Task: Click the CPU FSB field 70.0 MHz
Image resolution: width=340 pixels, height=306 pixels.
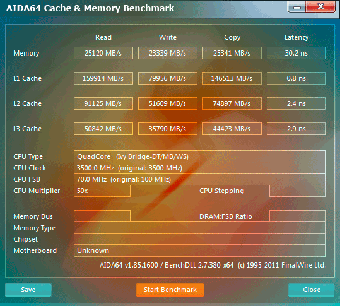Action: click(x=200, y=179)
